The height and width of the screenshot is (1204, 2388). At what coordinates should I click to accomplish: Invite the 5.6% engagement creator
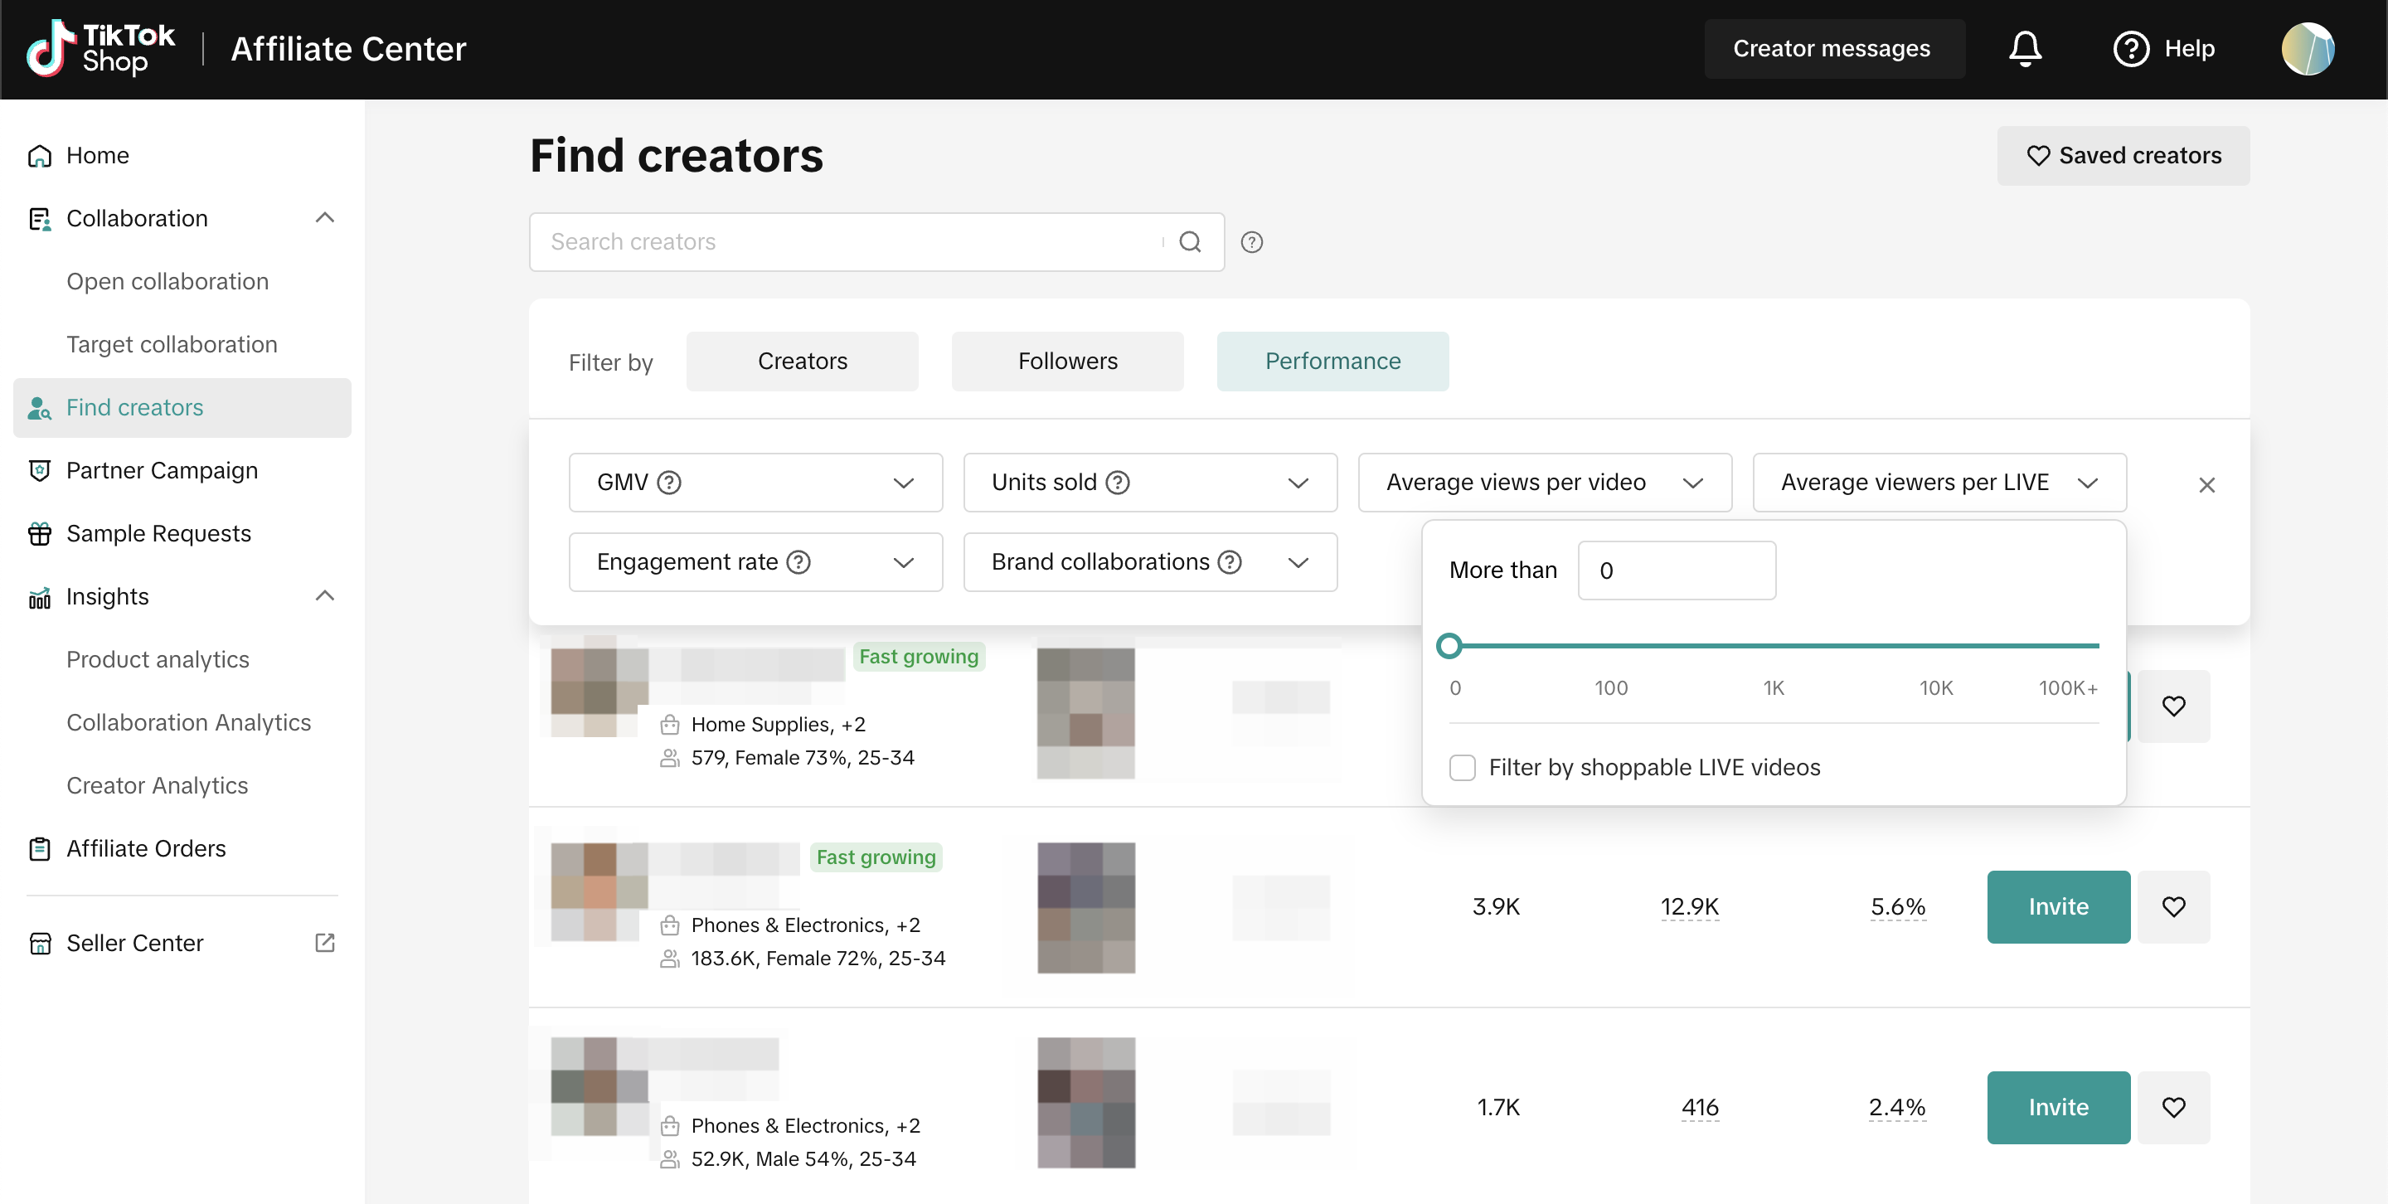point(2057,906)
